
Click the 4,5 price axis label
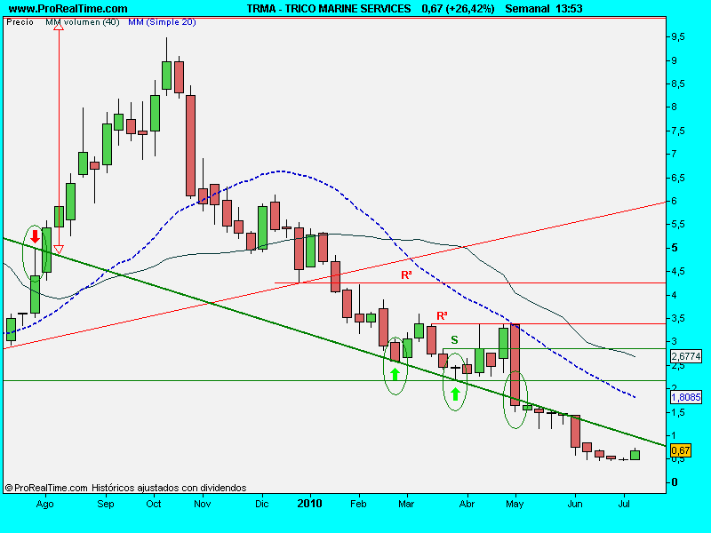pyautogui.click(x=678, y=272)
